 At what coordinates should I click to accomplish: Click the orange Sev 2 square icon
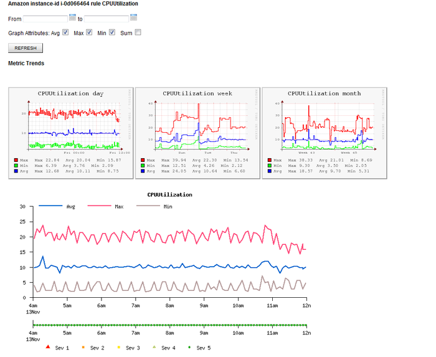coord(83,347)
